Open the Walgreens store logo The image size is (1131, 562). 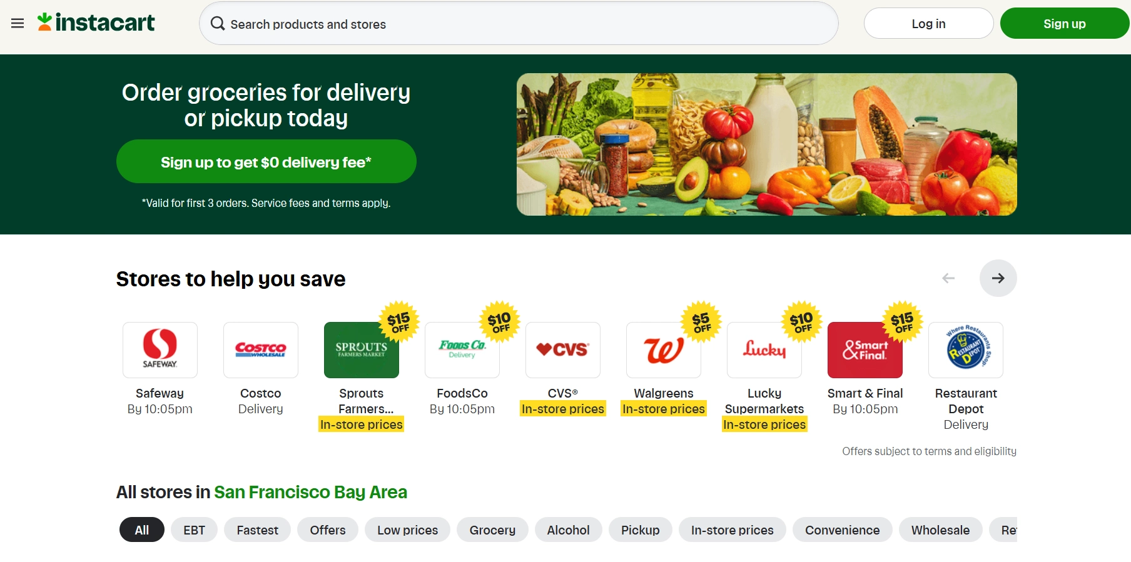664,350
